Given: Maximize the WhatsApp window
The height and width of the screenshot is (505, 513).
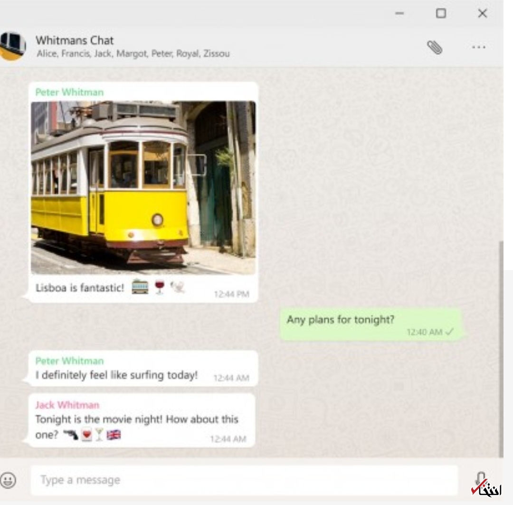Looking at the screenshot, I should click(441, 13).
